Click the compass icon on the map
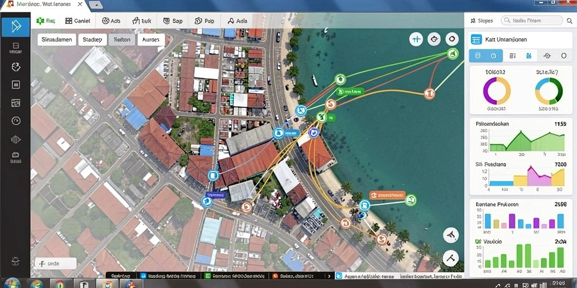The width and height of the screenshot is (577, 288). click(434, 39)
